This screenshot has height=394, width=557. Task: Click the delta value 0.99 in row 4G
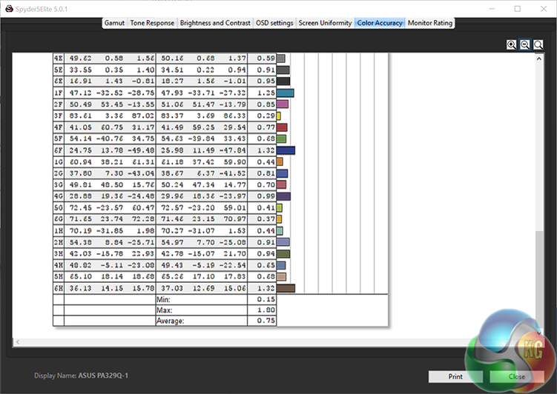(x=266, y=196)
